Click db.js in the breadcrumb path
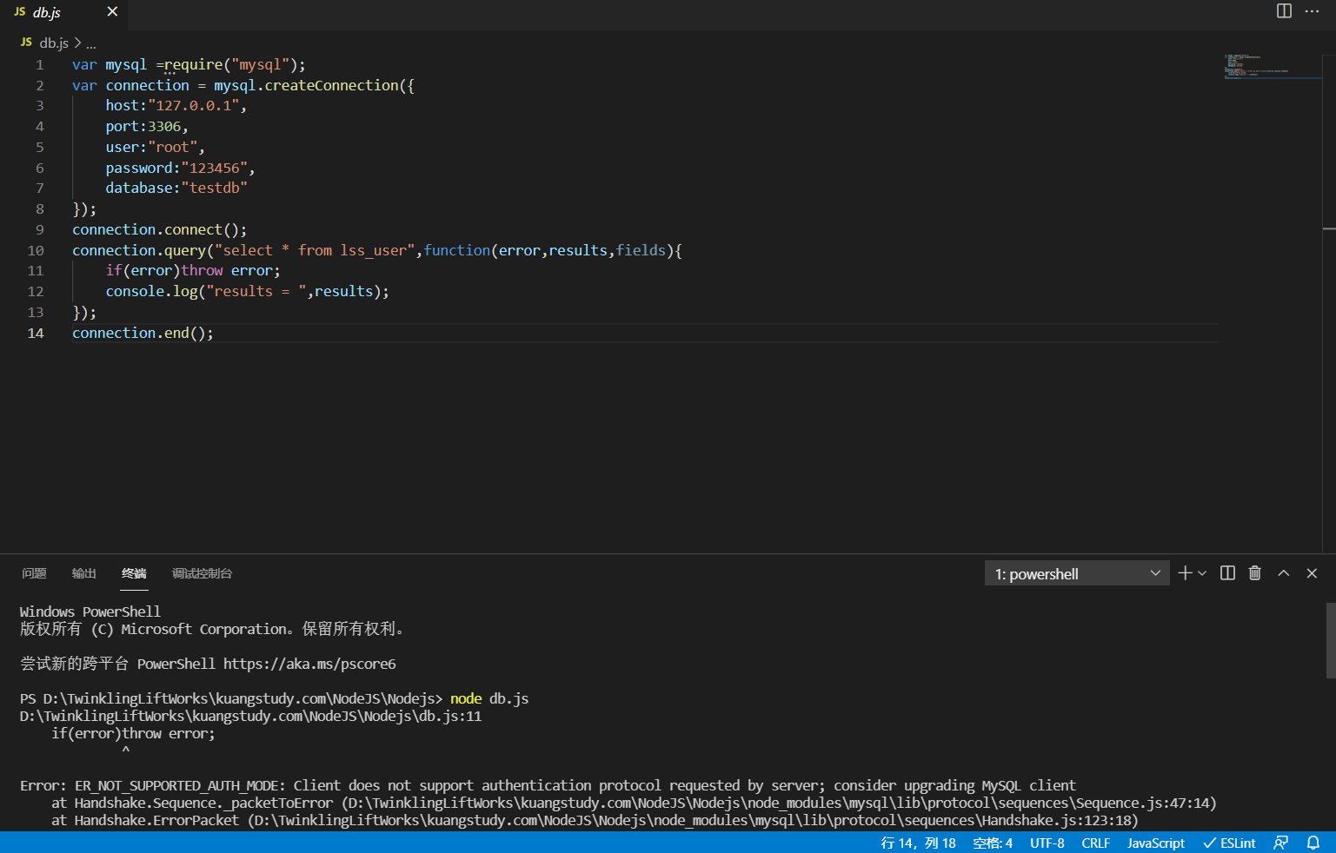 coord(53,43)
